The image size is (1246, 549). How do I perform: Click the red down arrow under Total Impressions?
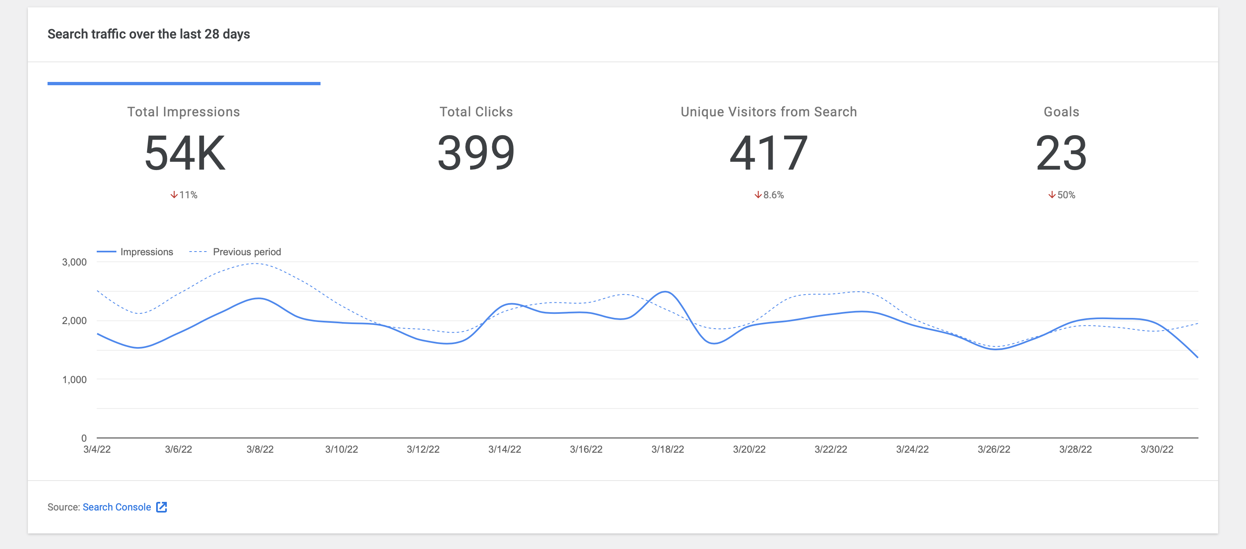[174, 195]
